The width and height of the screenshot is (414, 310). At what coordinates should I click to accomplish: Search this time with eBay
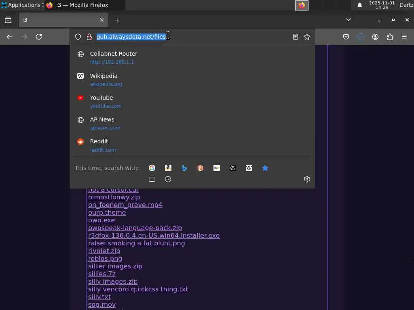coord(217,168)
